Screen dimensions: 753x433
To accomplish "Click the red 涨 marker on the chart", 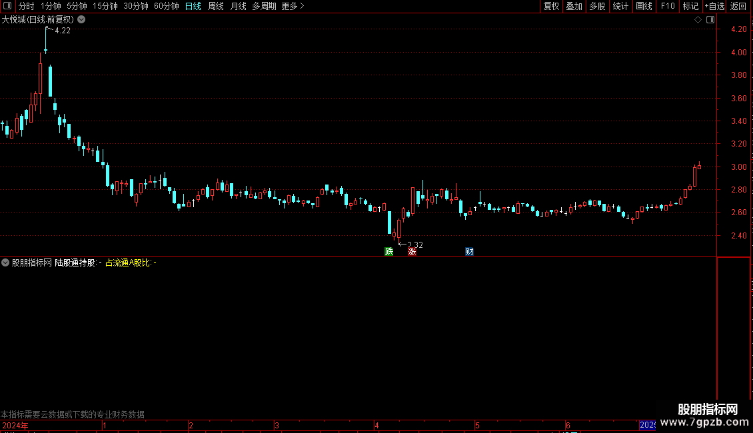I will click(412, 252).
